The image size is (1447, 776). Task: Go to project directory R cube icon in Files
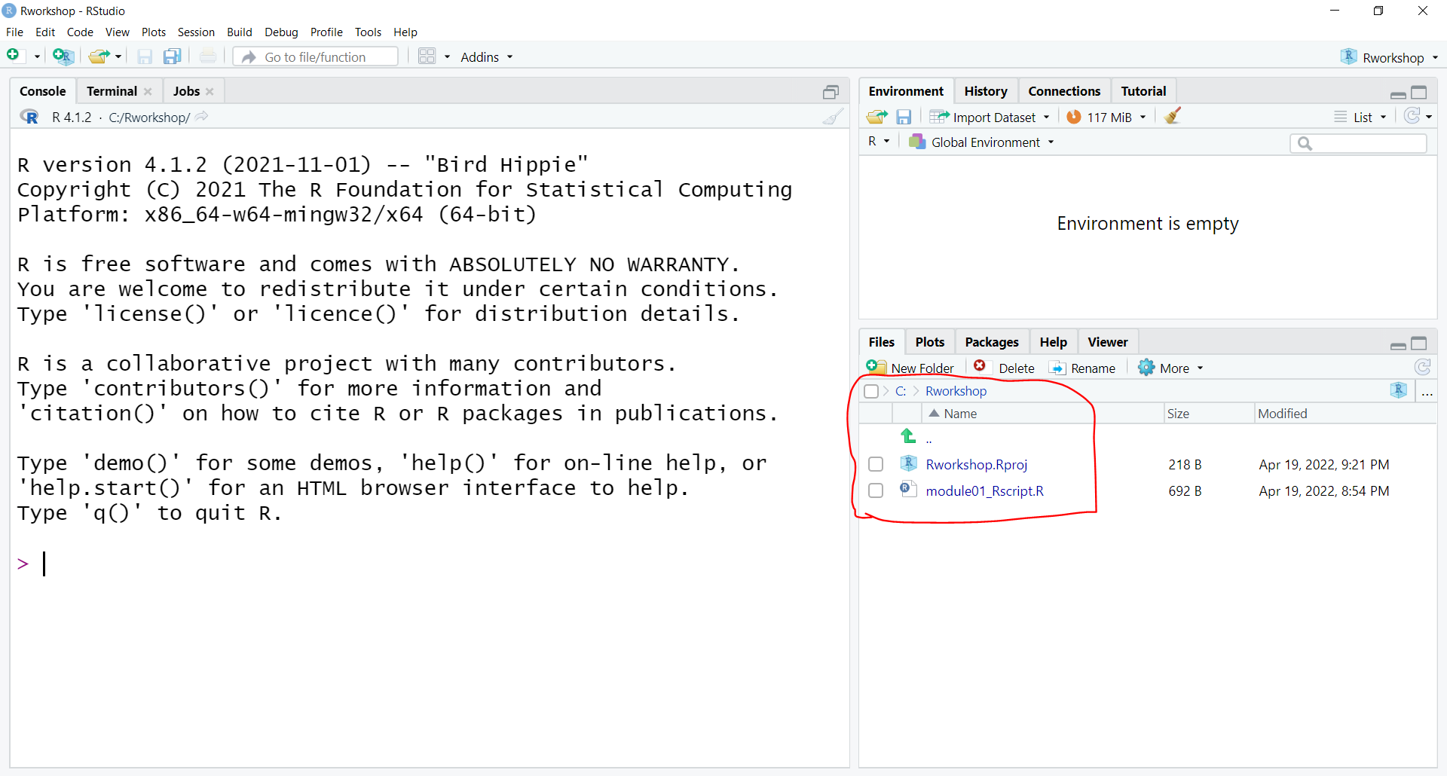(x=1399, y=390)
